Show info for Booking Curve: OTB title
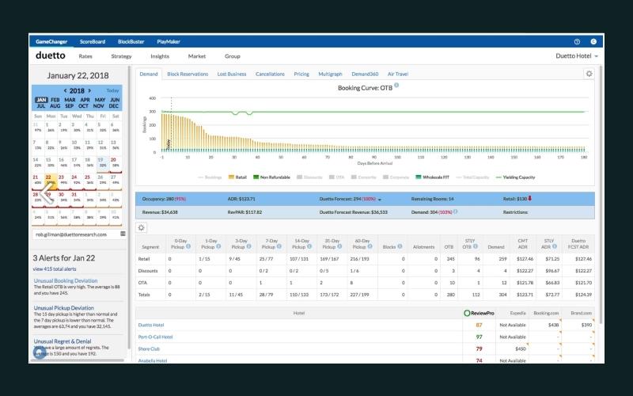 pyautogui.click(x=396, y=86)
